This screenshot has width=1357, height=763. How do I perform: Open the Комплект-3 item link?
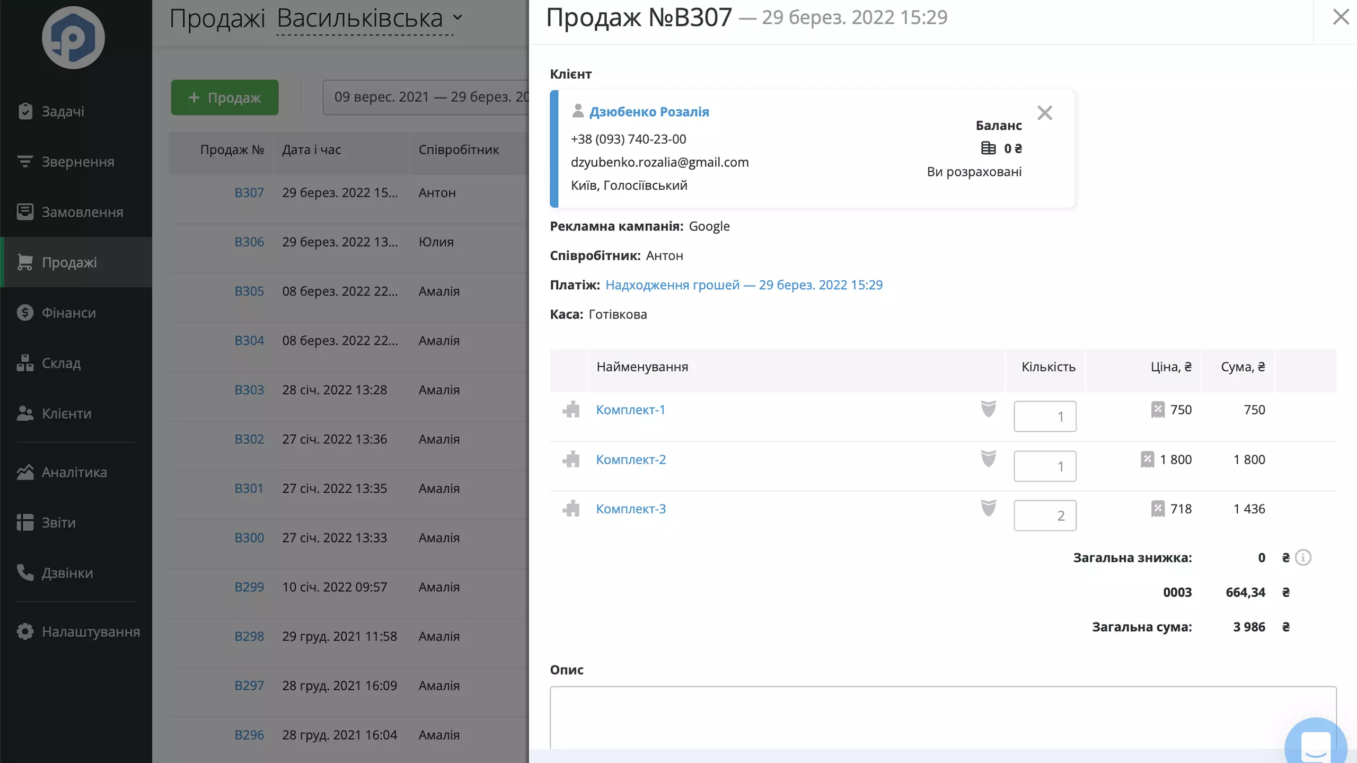coord(631,509)
